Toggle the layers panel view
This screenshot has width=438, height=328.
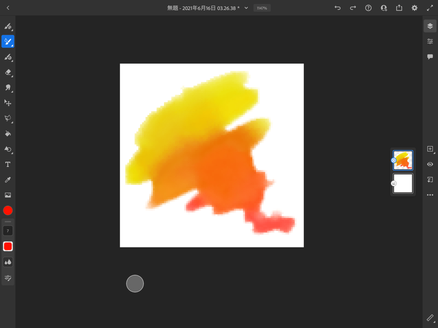click(430, 26)
